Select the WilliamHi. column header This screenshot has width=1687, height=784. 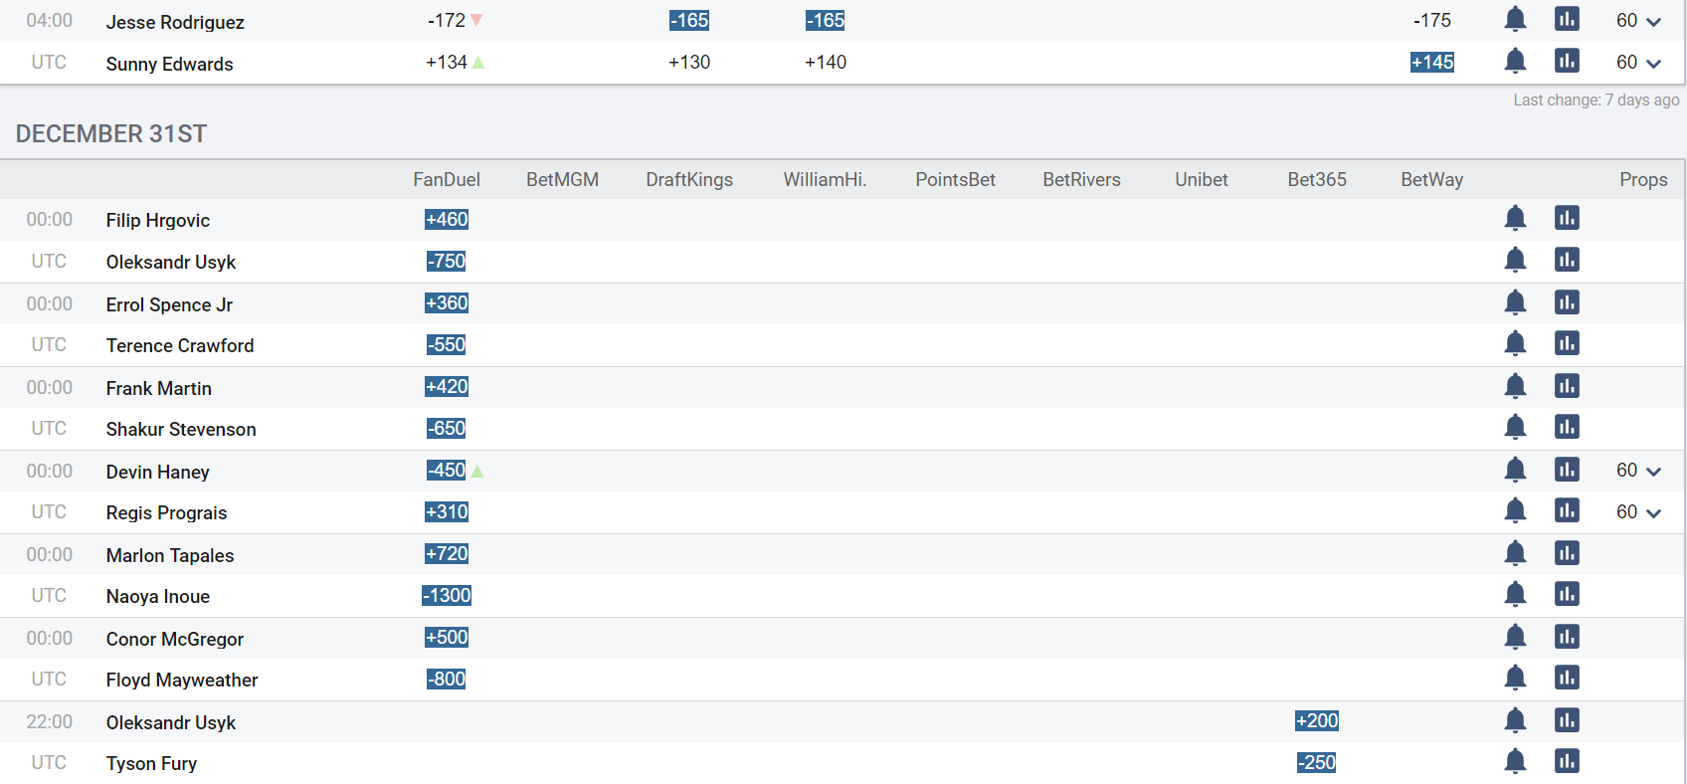tap(825, 180)
